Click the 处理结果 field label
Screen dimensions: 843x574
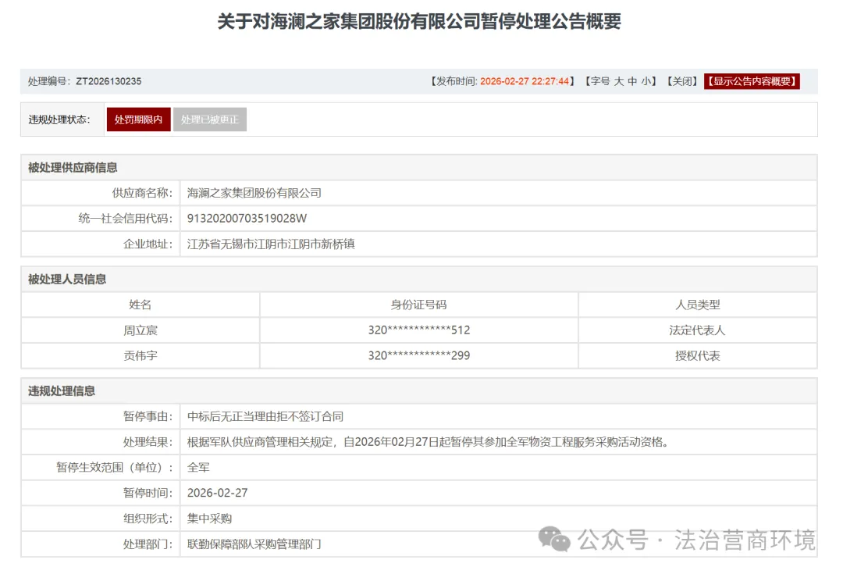pos(148,442)
